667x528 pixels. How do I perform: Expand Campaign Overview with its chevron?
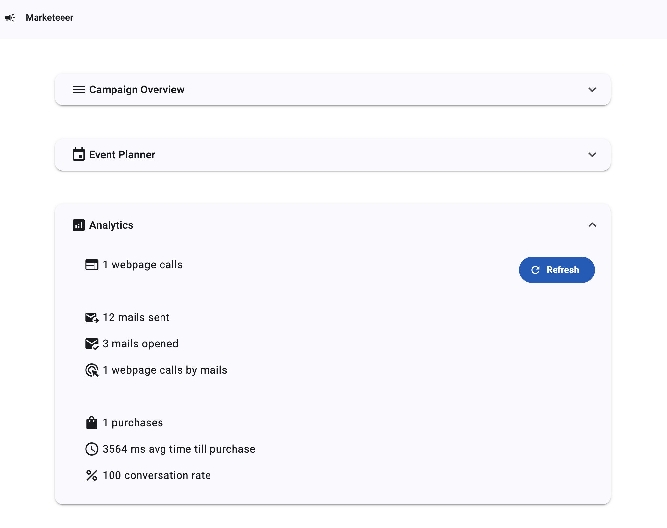[x=592, y=90]
